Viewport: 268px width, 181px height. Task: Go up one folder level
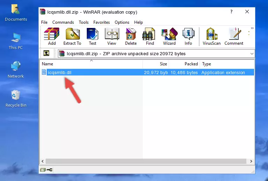46,53
